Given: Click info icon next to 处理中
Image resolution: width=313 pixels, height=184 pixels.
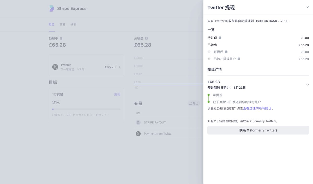Looking at the screenshot, I should pyautogui.click(x=61, y=38).
